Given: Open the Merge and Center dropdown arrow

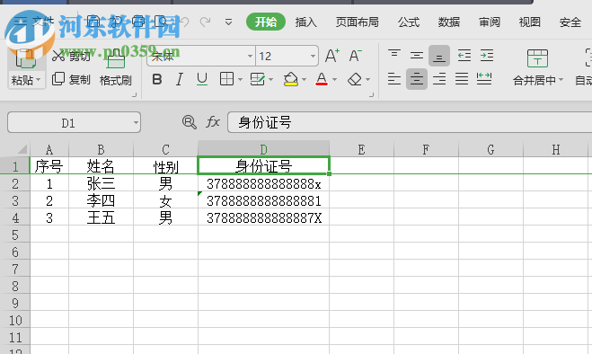Looking at the screenshot, I should coord(561,80).
